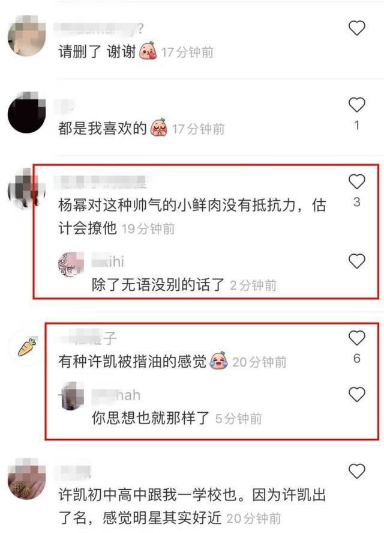Like the '除了无语没别的话了' reply
Screen dimensions: 384x533
[356, 261]
